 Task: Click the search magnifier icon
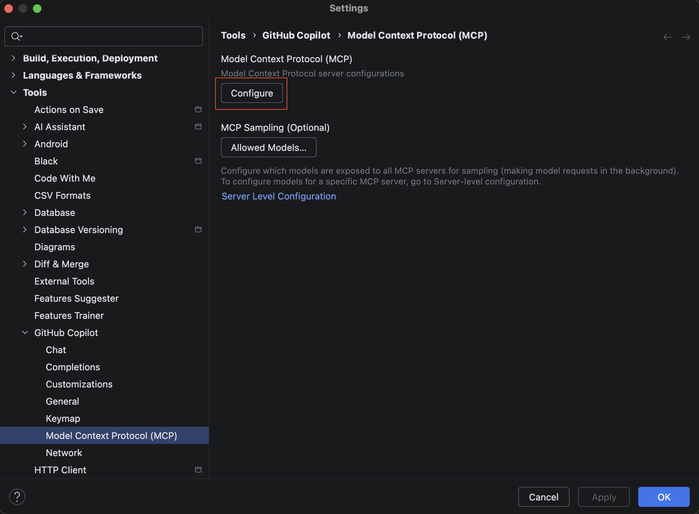(x=16, y=36)
